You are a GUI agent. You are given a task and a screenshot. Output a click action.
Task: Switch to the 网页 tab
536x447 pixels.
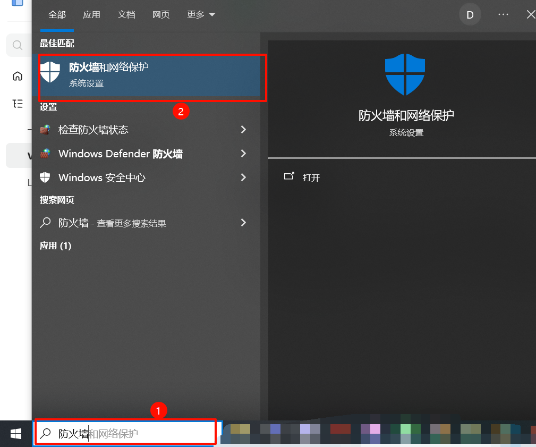click(x=160, y=15)
